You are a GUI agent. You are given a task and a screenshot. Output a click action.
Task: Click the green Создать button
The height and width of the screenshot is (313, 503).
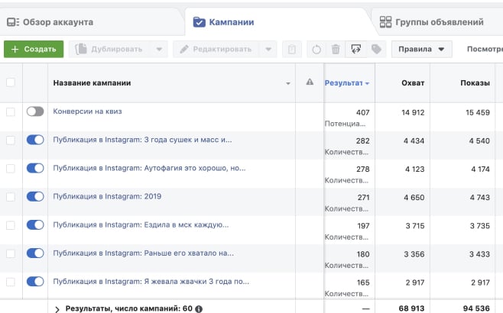(34, 50)
